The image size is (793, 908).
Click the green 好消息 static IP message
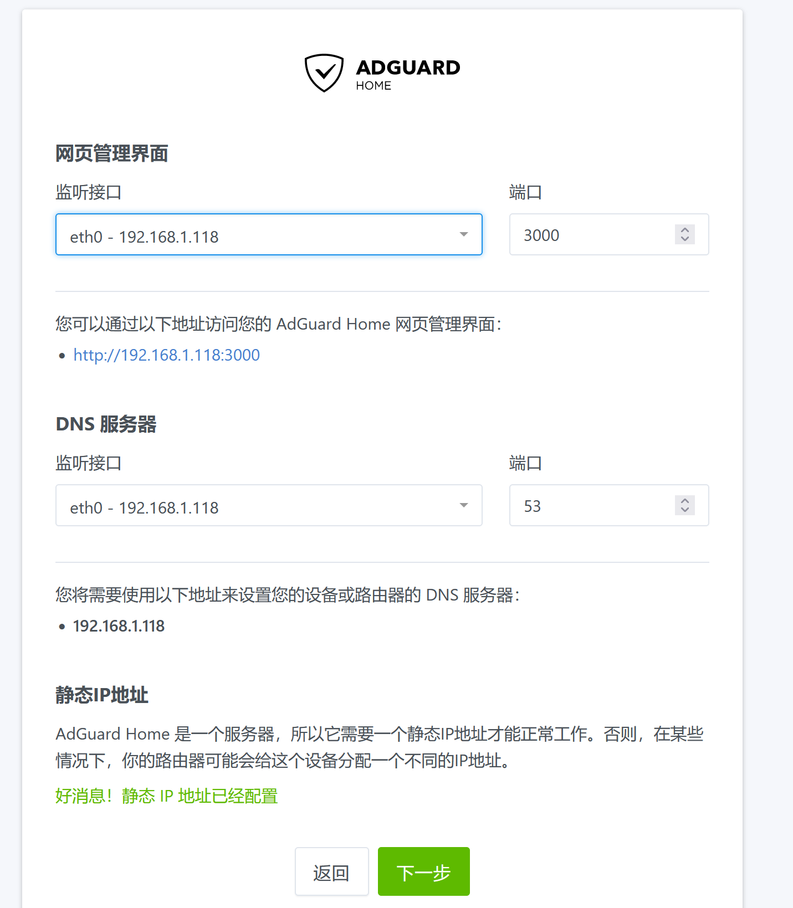click(166, 796)
